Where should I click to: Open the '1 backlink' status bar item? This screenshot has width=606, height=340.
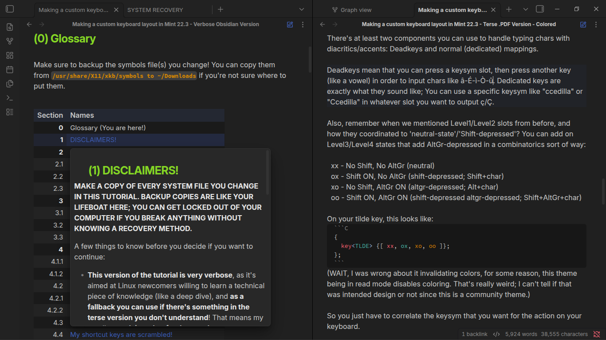tap(475, 334)
